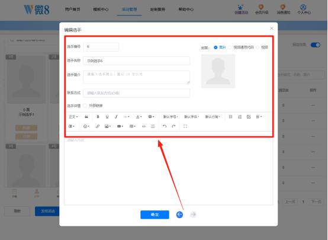Screen dimensions: 328x240
Task: Open the insert image dropdown
Action: click(108, 126)
